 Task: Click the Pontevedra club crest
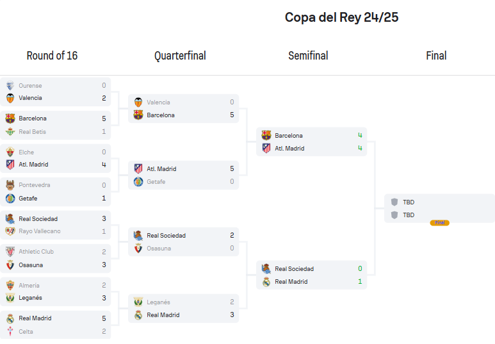(10, 184)
